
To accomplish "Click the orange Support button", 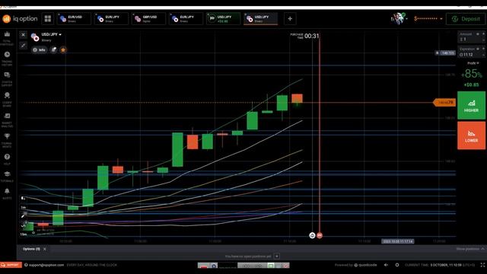I will click(x=11, y=265).
